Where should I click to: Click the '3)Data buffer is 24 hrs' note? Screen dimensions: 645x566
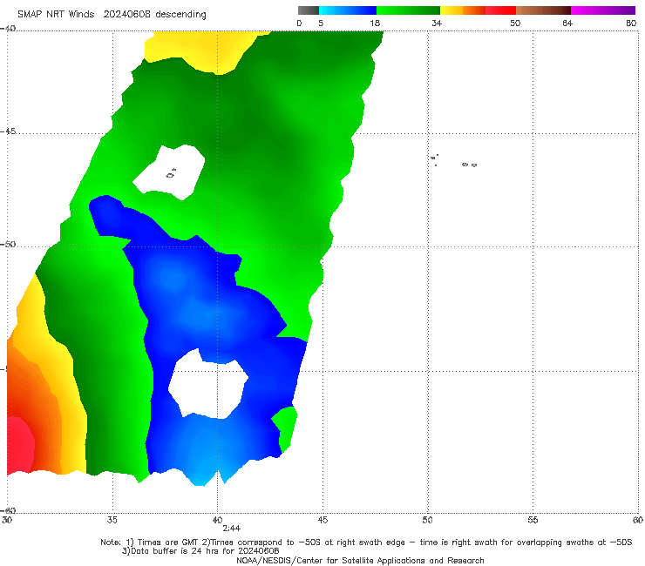click(200, 551)
